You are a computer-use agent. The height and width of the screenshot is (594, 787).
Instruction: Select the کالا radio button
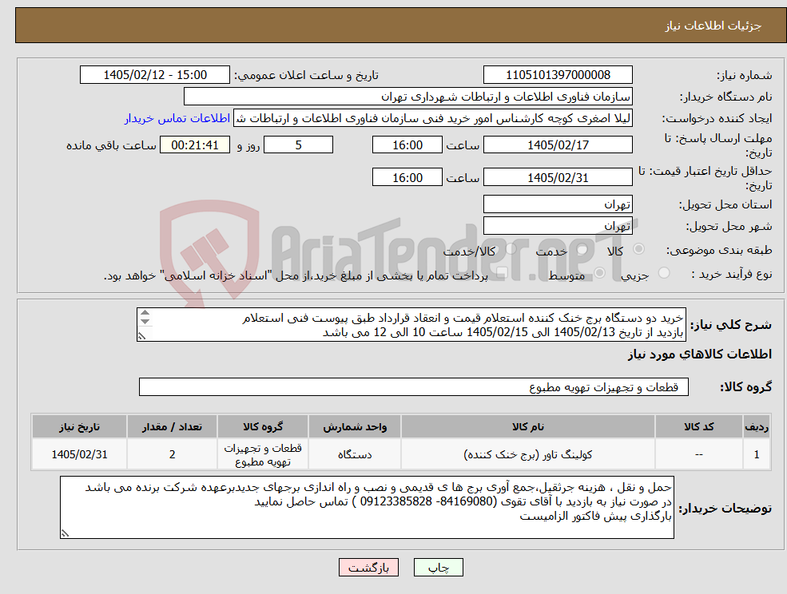click(x=639, y=249)
